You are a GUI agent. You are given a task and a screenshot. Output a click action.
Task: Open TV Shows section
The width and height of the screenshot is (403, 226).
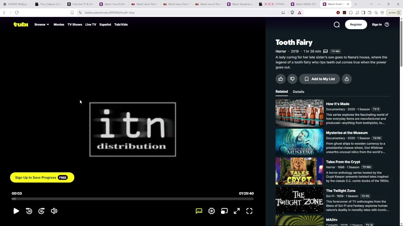[x=75, y=24]
